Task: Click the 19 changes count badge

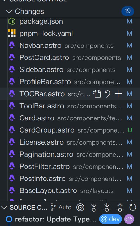Action: coord(128,11)
